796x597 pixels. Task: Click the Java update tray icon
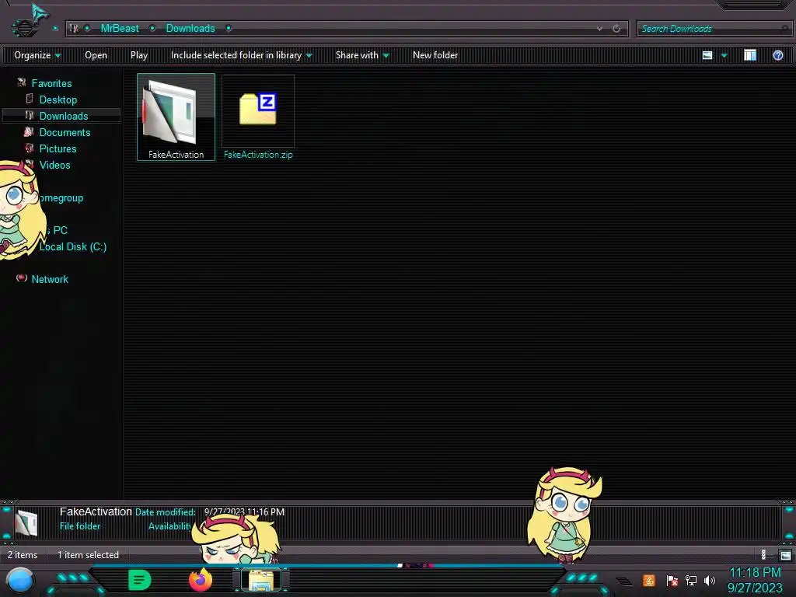(x=648, y=580)
